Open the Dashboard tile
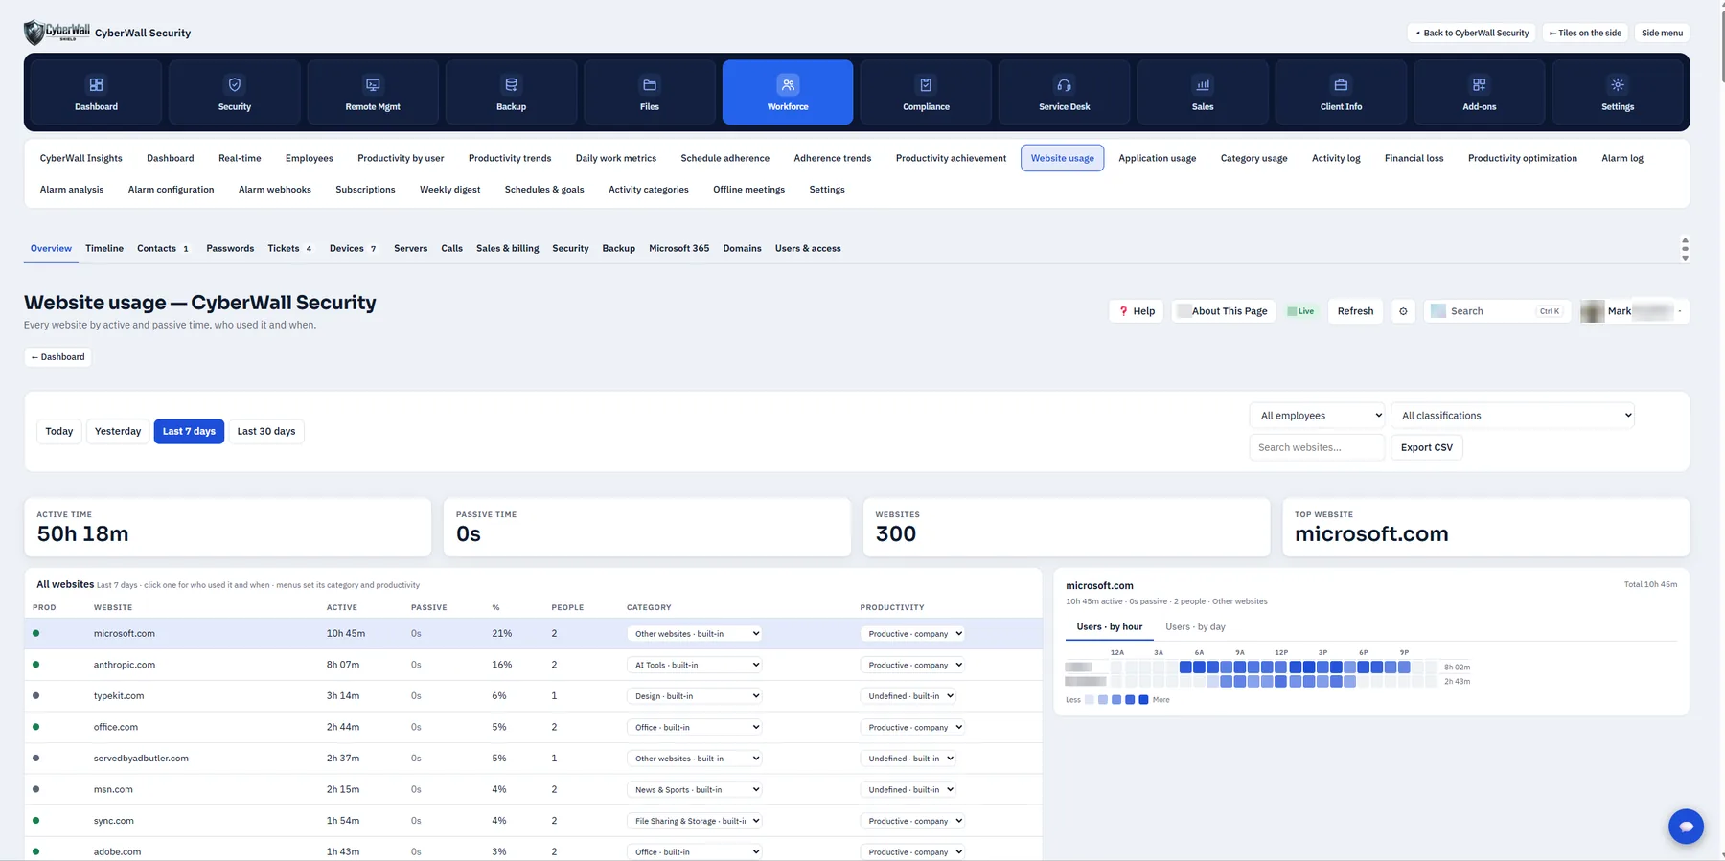This screenshot has width=1725, height=861. point(96,92)
